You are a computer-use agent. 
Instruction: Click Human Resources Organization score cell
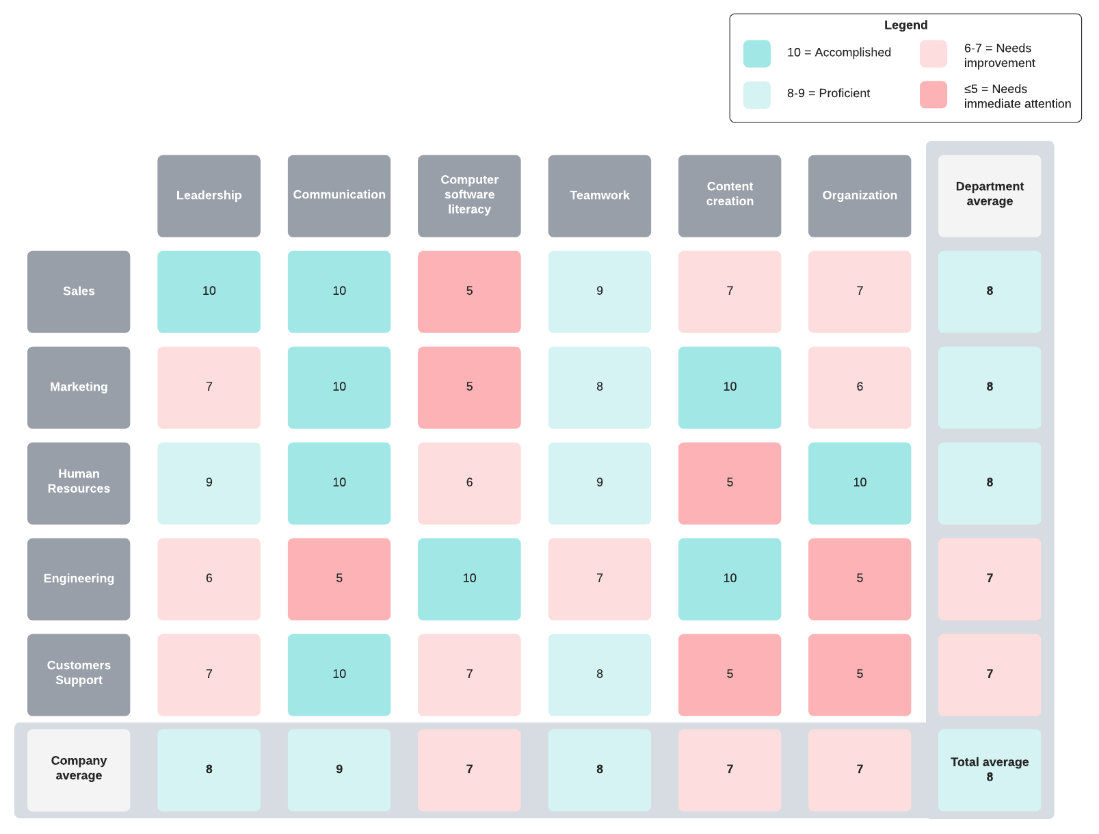click(859, 483)
